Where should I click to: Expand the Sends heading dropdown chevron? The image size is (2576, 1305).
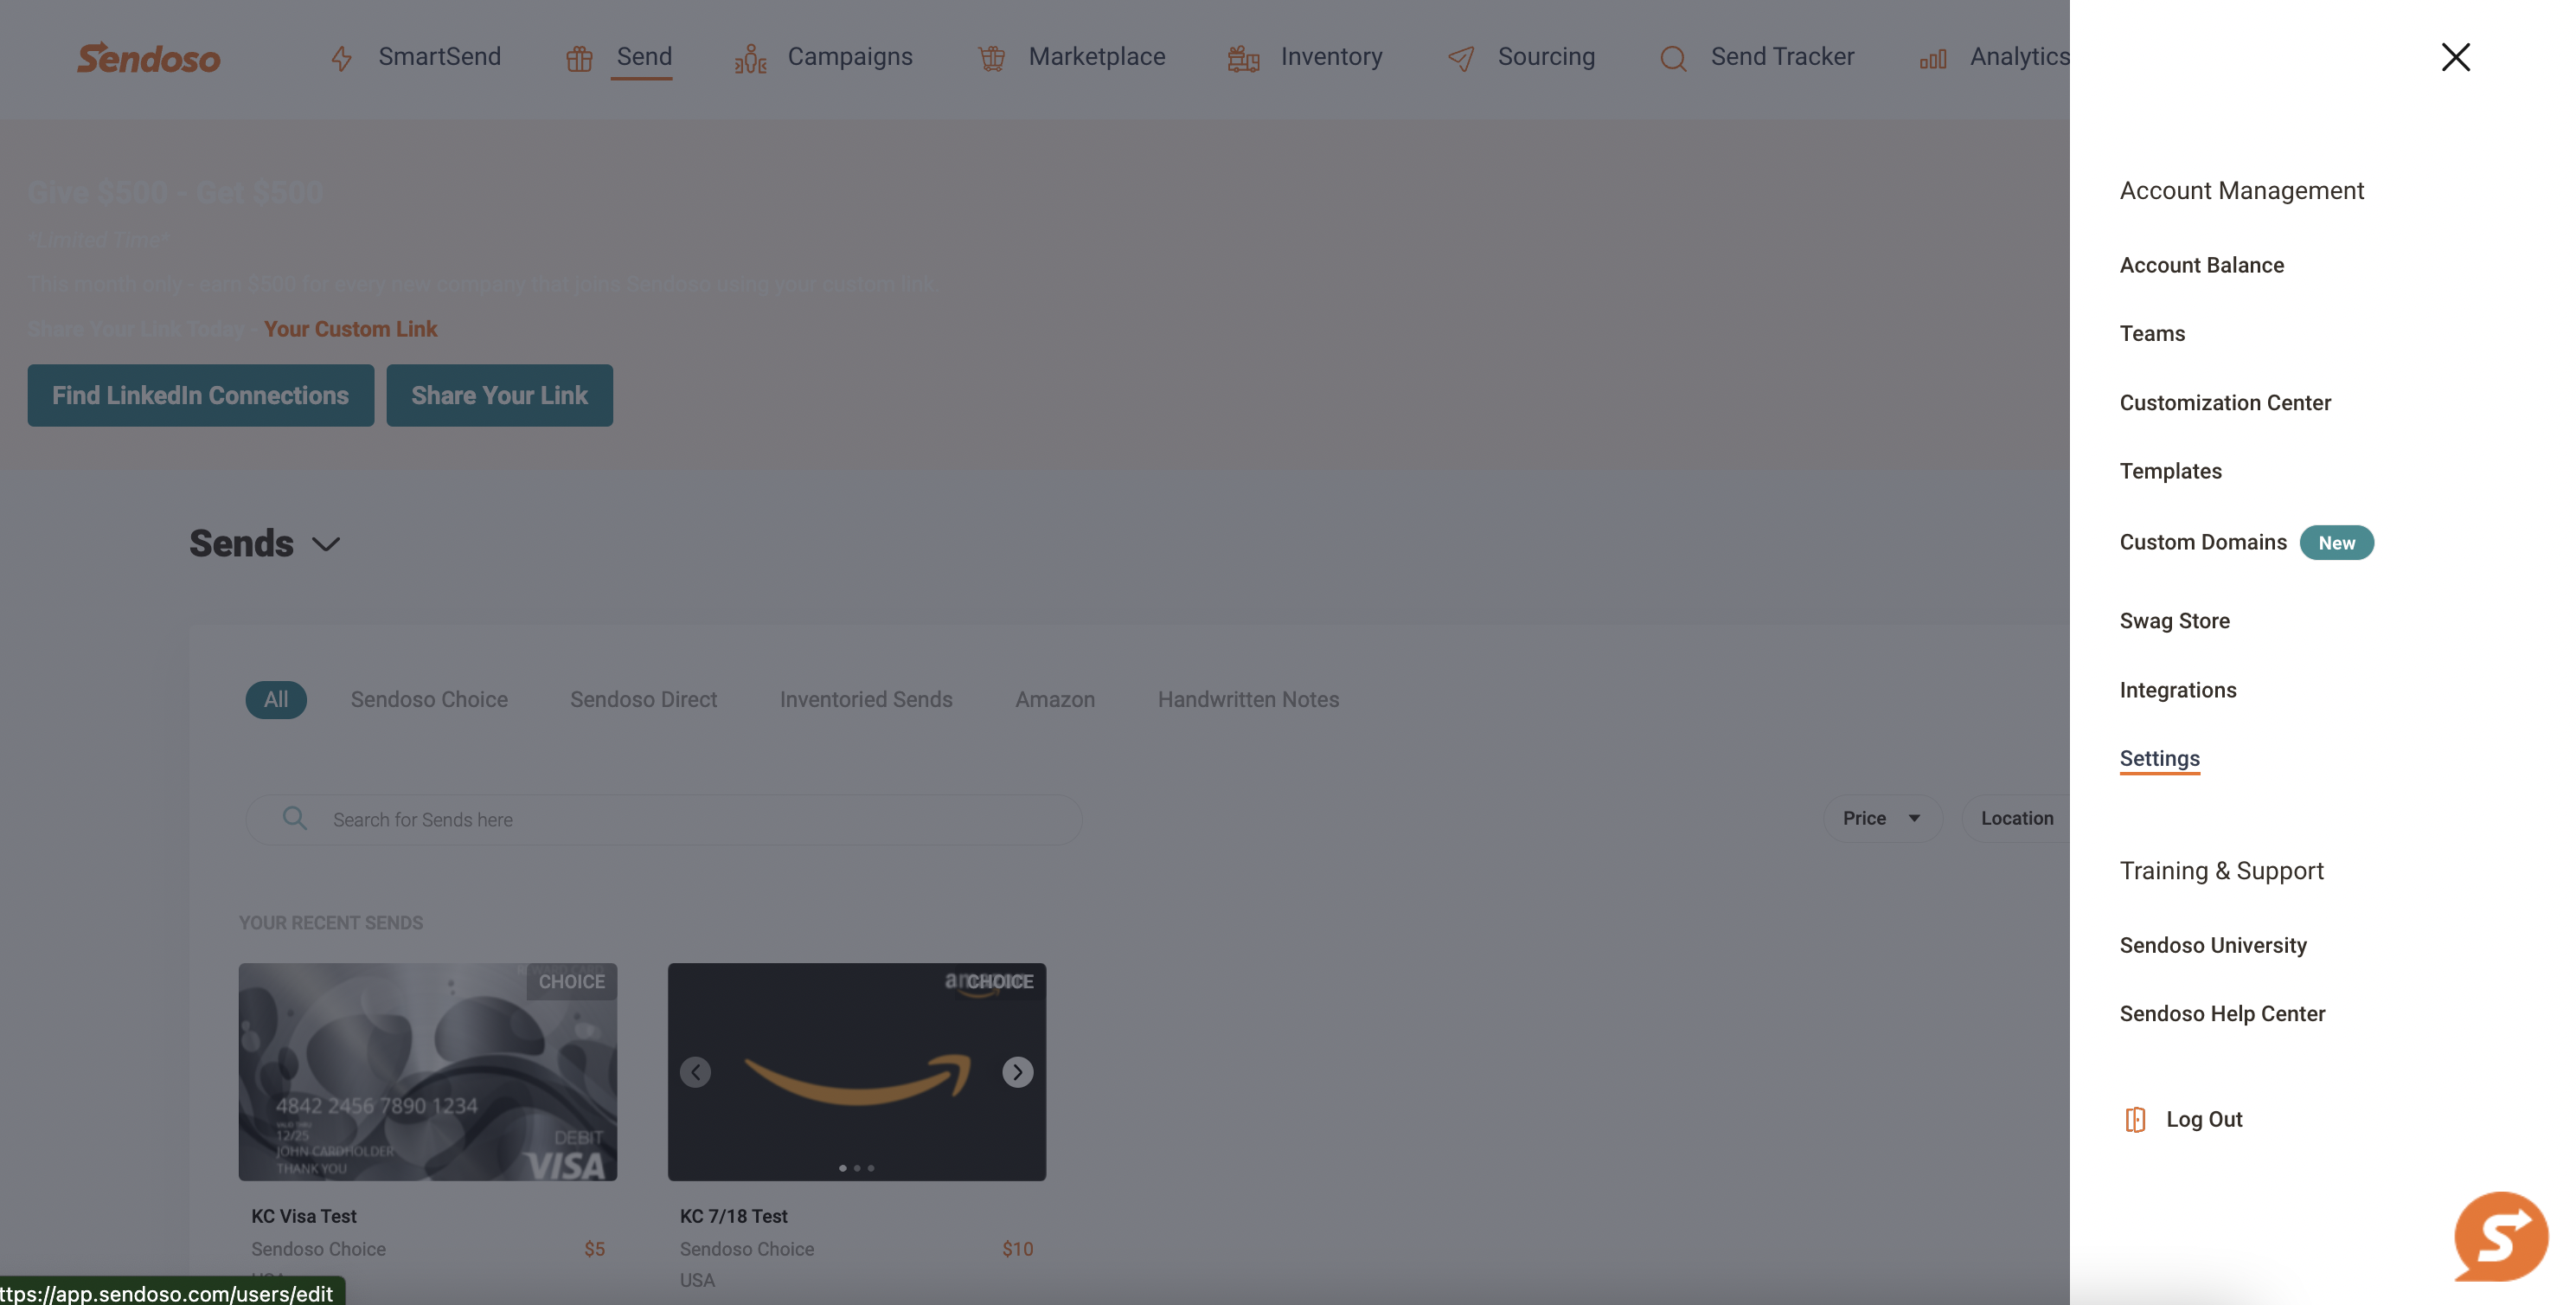pyautogui.click(x=326, y=544)
